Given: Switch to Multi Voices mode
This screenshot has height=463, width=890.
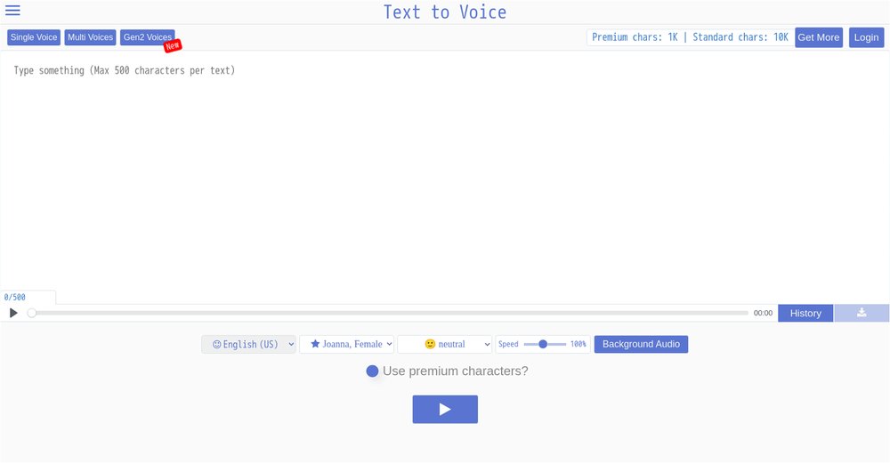Looking at the screenshot, I should coord(91,37).
